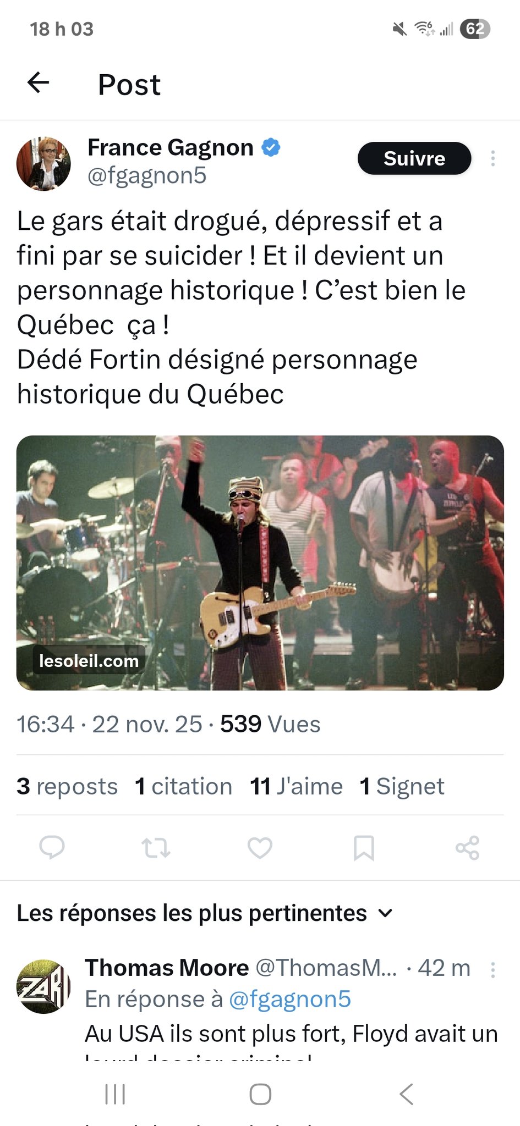View the 11 J'aime list
The image size is (520, 1126).
coord(296,786)
